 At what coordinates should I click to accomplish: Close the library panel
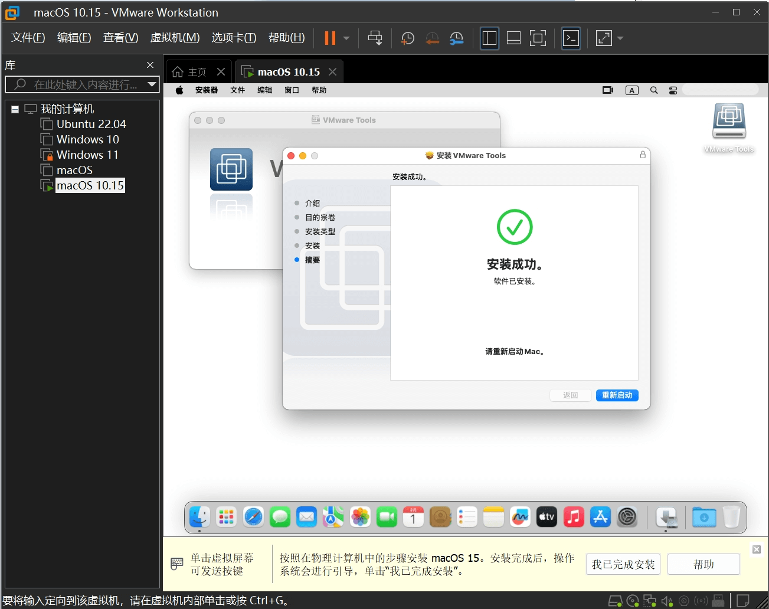point(150,65)
